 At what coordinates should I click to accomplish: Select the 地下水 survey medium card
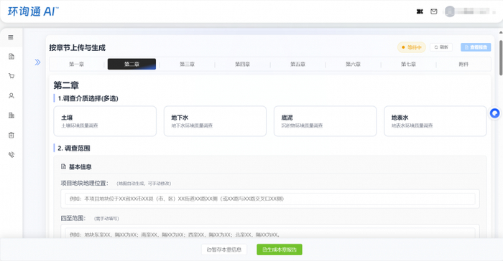pyautogui.click(x=215, y=121)
